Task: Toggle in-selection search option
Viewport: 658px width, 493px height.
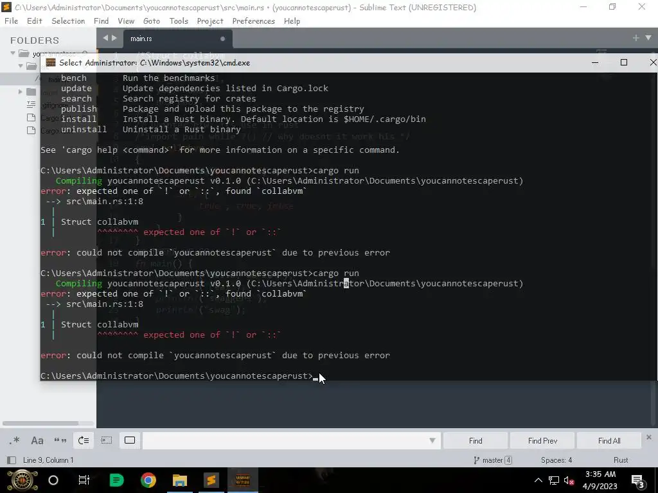Action: click(x=107, y=440)
